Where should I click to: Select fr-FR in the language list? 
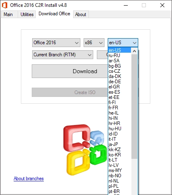click(x=119, y=108)
